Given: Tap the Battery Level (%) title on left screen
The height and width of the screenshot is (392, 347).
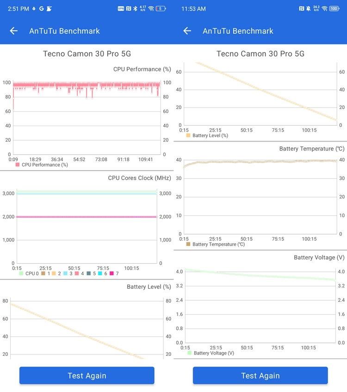Looking at the screenshot, I should [x=149, y=287].
